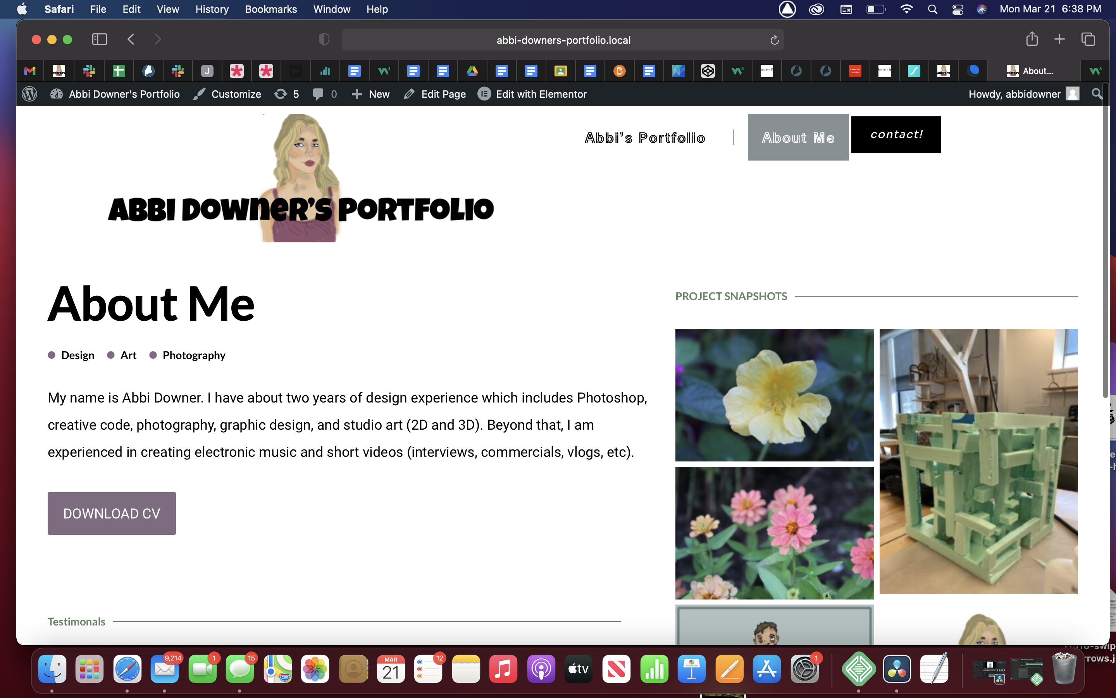
Task: Click the WordPress logo in admin bar
Action: pos(29,94)
